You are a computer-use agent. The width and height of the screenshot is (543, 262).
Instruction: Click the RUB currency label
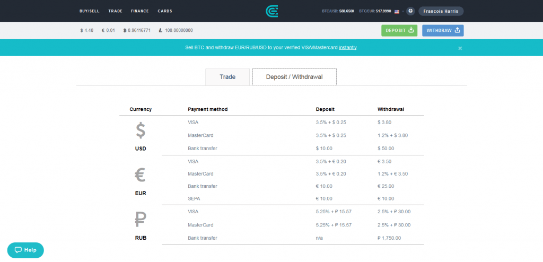tap(141, 238)
